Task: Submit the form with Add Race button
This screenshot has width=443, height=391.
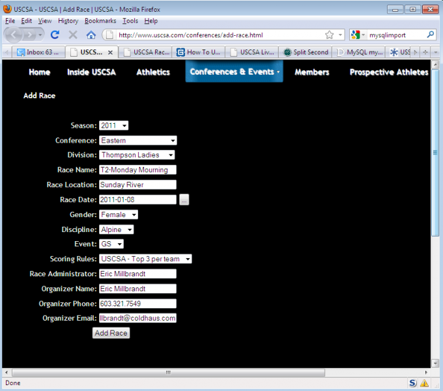Action: (x=111, y=333)
